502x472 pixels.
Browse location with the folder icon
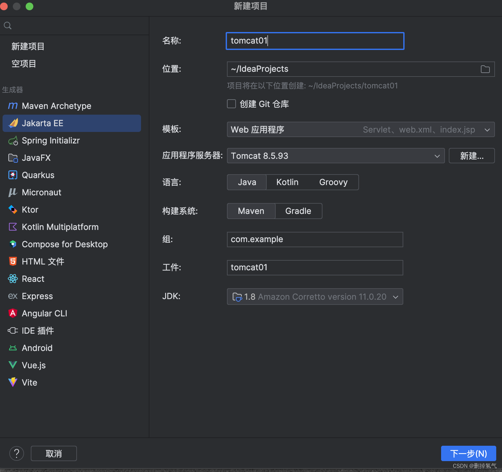[x=485, y=69]
